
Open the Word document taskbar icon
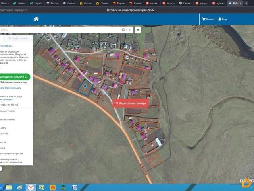(74, 187)
